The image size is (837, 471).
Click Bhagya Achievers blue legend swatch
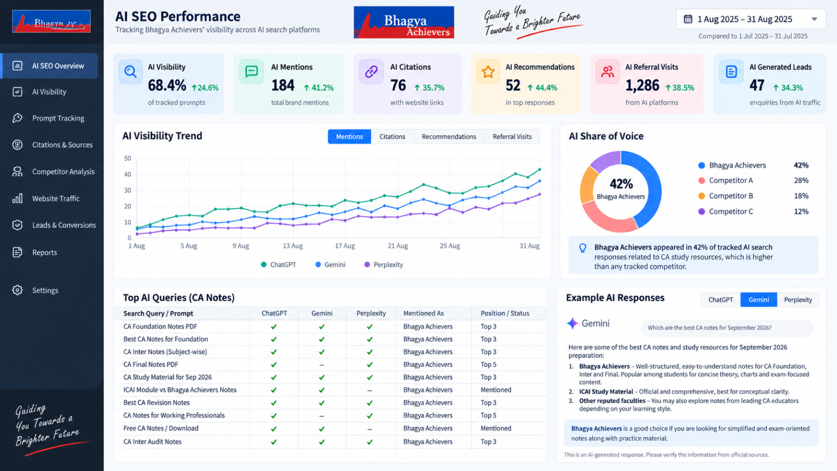(702, 165)
